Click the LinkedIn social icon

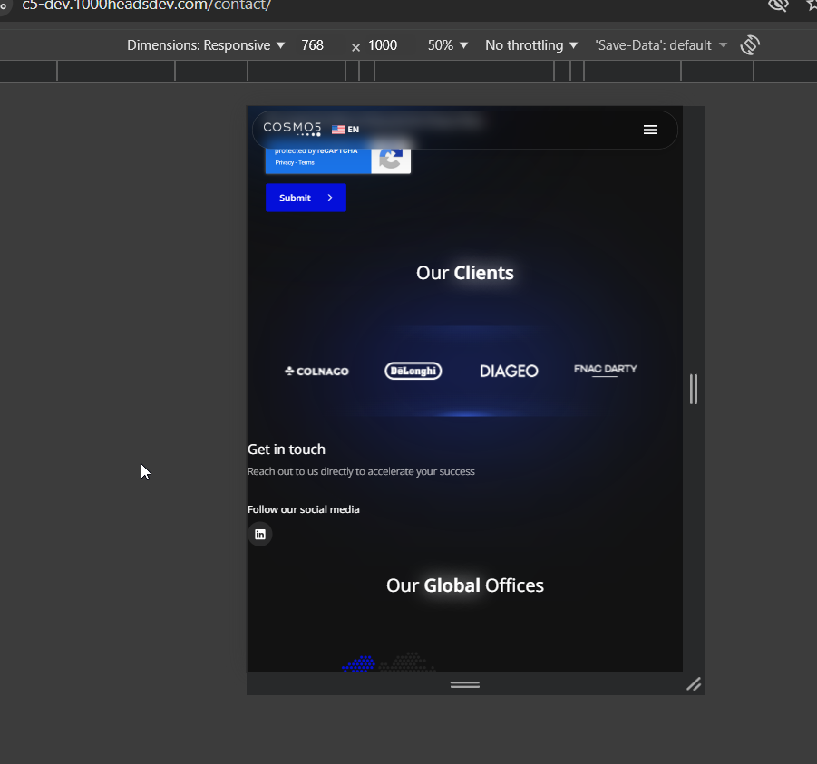[260, 535]
